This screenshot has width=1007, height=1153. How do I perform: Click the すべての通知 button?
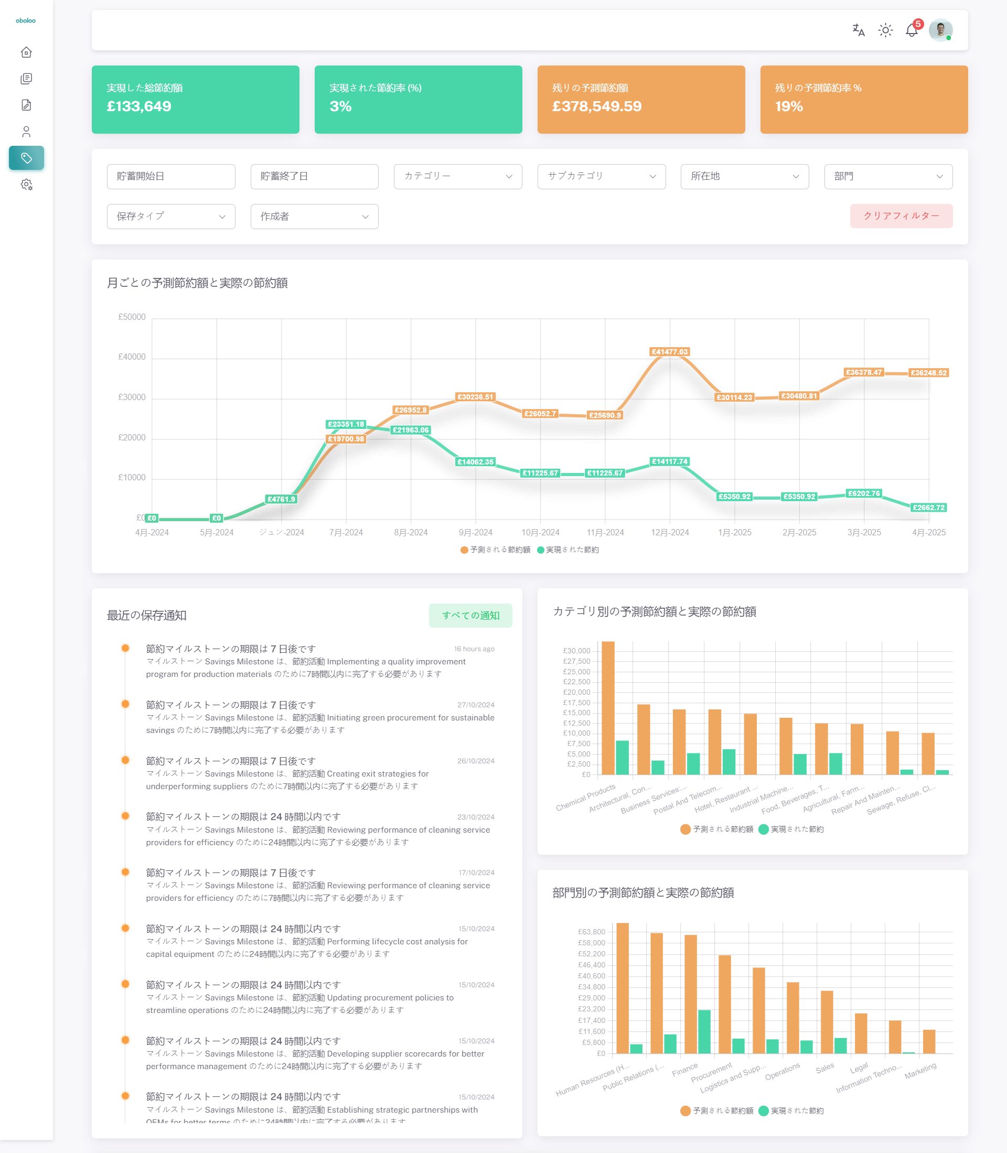click(470, 615)
